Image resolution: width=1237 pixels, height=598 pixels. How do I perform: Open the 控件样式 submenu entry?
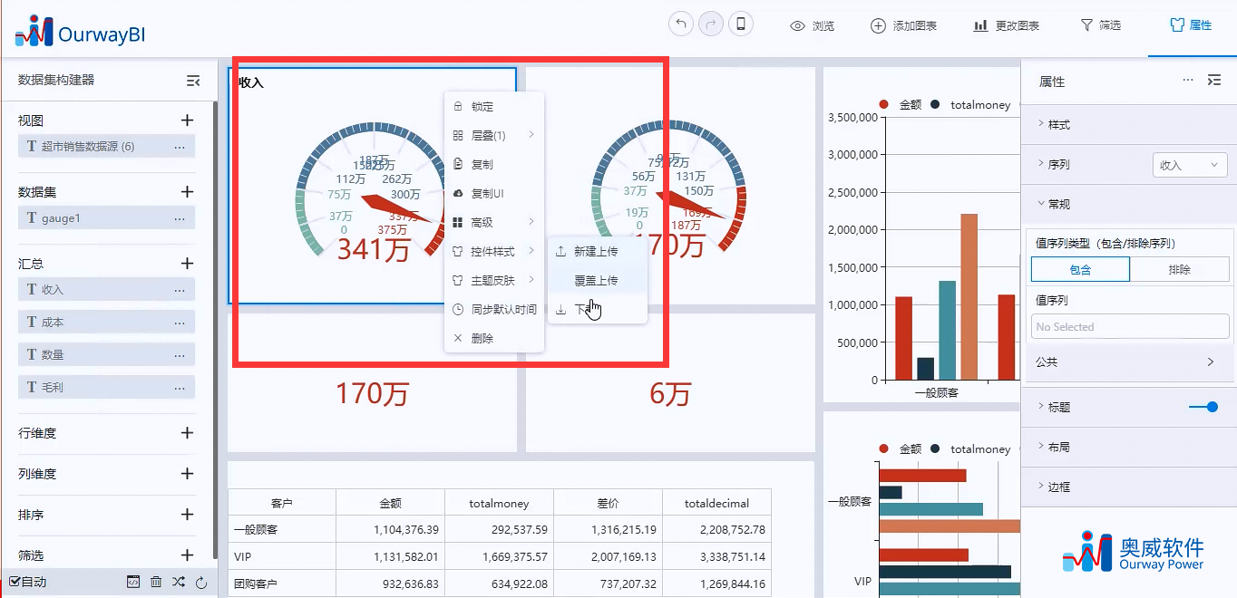(x=493, y=252)
